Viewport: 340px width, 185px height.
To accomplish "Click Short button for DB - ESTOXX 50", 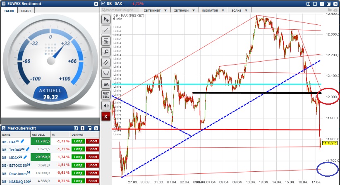I will point(93,165).
